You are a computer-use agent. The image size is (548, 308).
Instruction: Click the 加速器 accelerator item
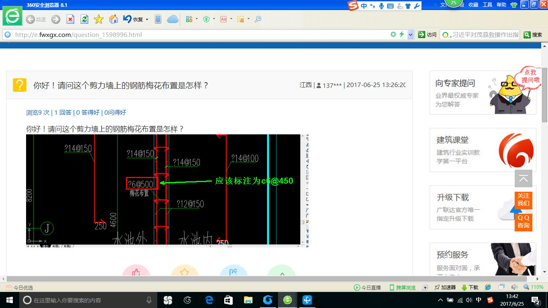click(445, 288)
